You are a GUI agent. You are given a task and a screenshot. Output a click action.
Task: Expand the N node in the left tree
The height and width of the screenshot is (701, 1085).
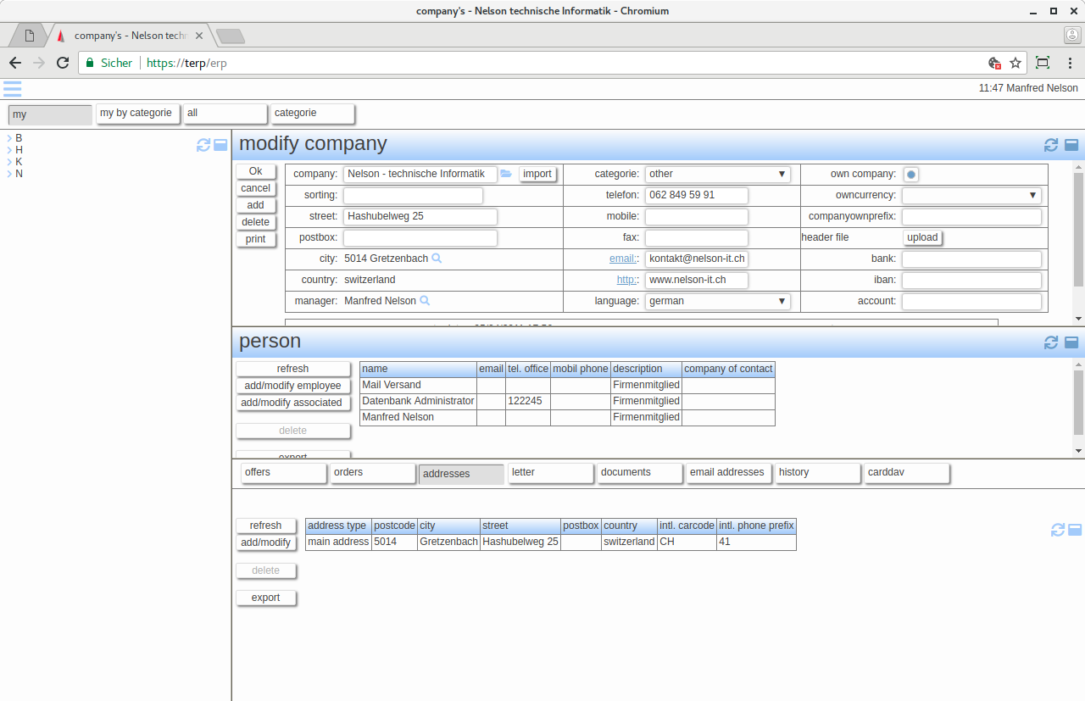point(10,173)
